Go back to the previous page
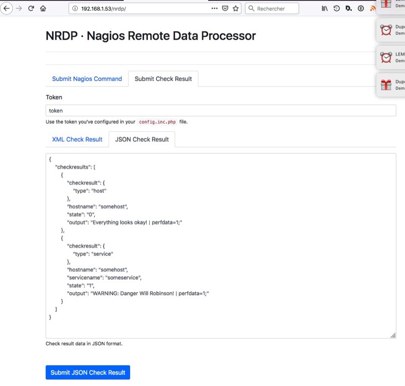The image size is (405, 386). (x=7, y=9)
